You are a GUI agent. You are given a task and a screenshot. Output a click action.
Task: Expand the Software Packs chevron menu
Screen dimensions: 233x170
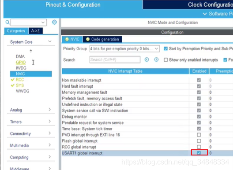[205, 14]
